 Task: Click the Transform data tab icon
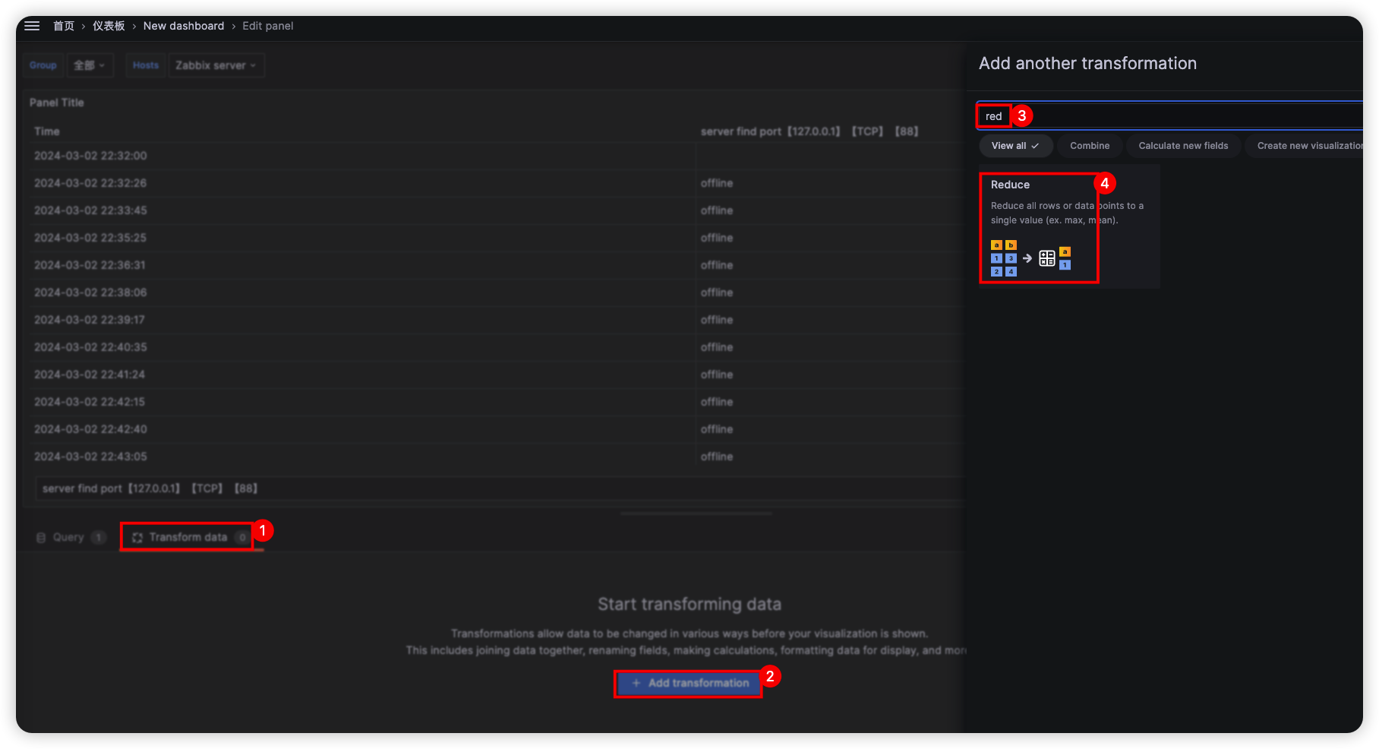[x=137, y=538]
